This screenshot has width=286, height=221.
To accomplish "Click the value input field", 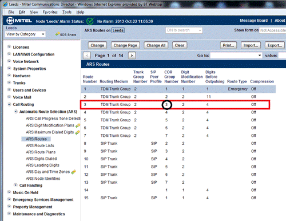I will [x=282, y=56].
